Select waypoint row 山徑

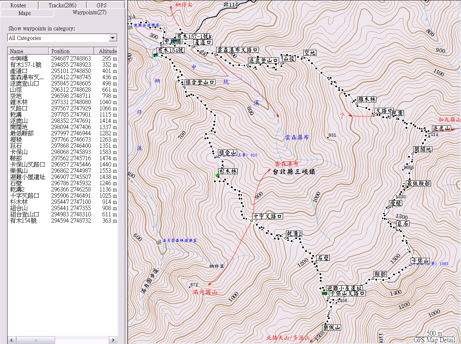(62, 89)
